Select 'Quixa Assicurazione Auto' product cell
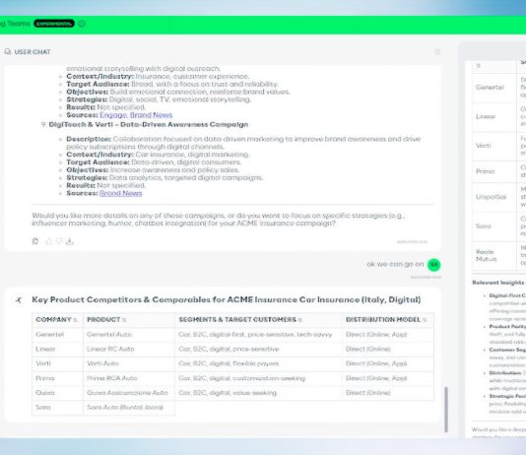Image resolution: width=526 pixels, height=455 pixels. (x=129, y=393)
